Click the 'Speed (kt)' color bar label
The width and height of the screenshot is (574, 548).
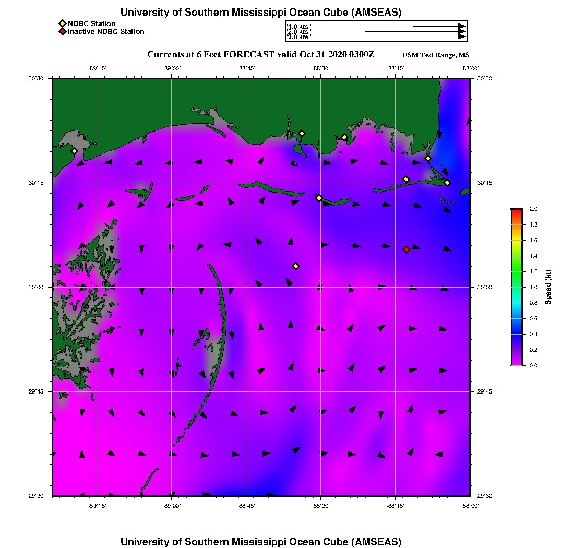pos(548,287)
